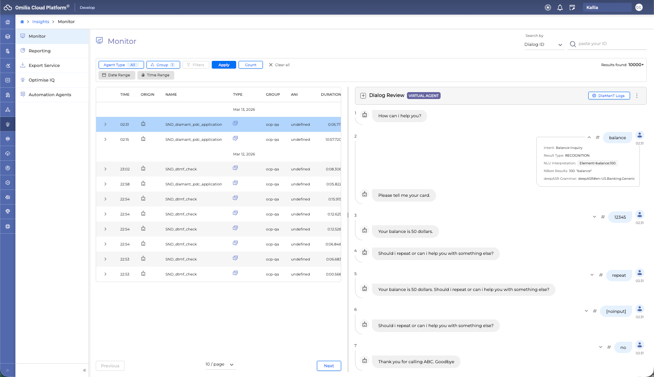Click the notifications bell icon

pyautogui.click(x=560, y=8)
